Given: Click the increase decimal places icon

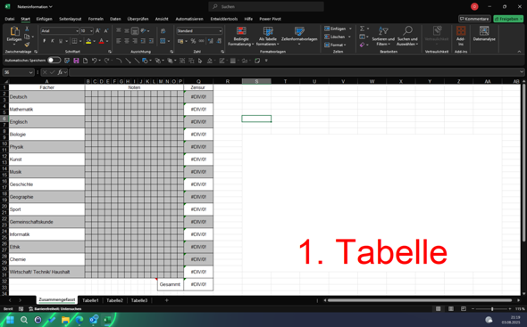Looking at the screenshot, I should (x=211, y=41).
